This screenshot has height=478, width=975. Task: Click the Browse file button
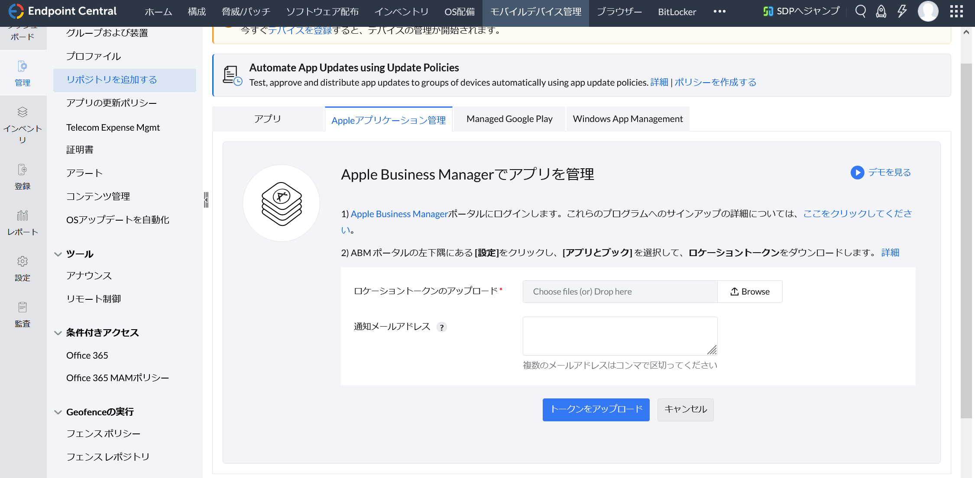click(x=750, y=292)
